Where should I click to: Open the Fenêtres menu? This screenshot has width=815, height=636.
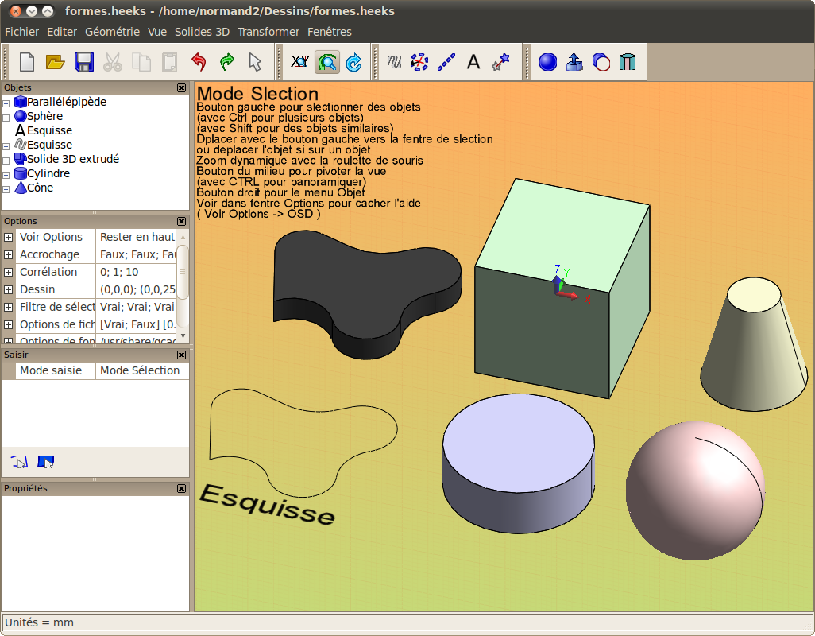tap(330, 32)
